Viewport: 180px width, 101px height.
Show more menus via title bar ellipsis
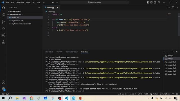coord(44,3)
